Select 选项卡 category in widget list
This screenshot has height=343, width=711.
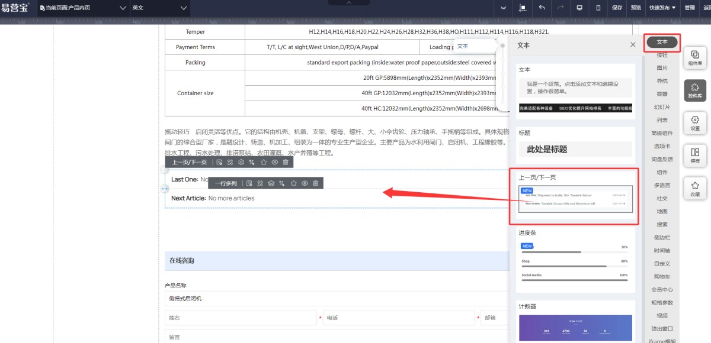point(662,146)
